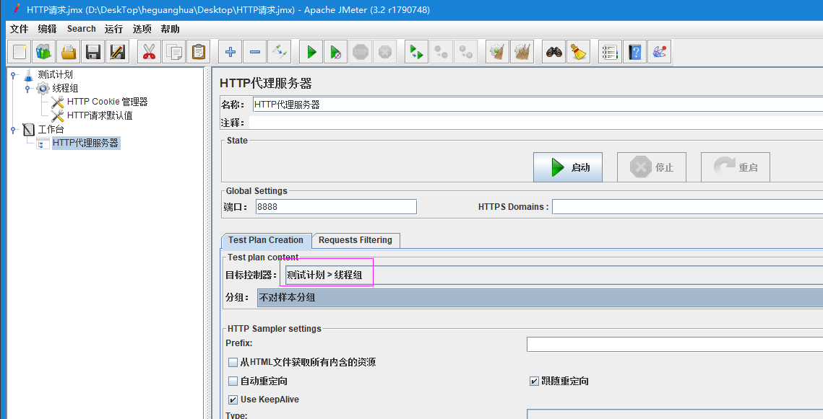823x419 pixels.
Task: Uncheck the 跟随重定向 checkbox
Action: click(x=534, y=381)
